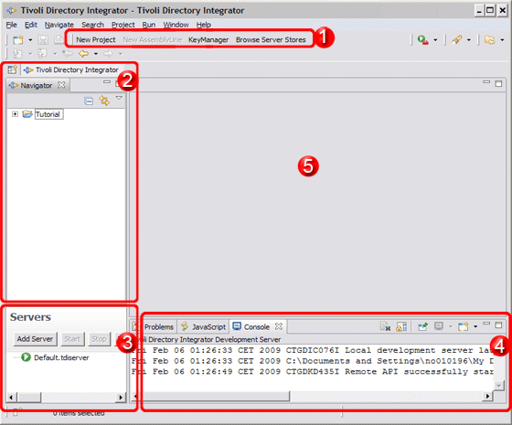Click Browse Server Stores
512x425 pixels.
pyautogui.click(x=271, y=40)
